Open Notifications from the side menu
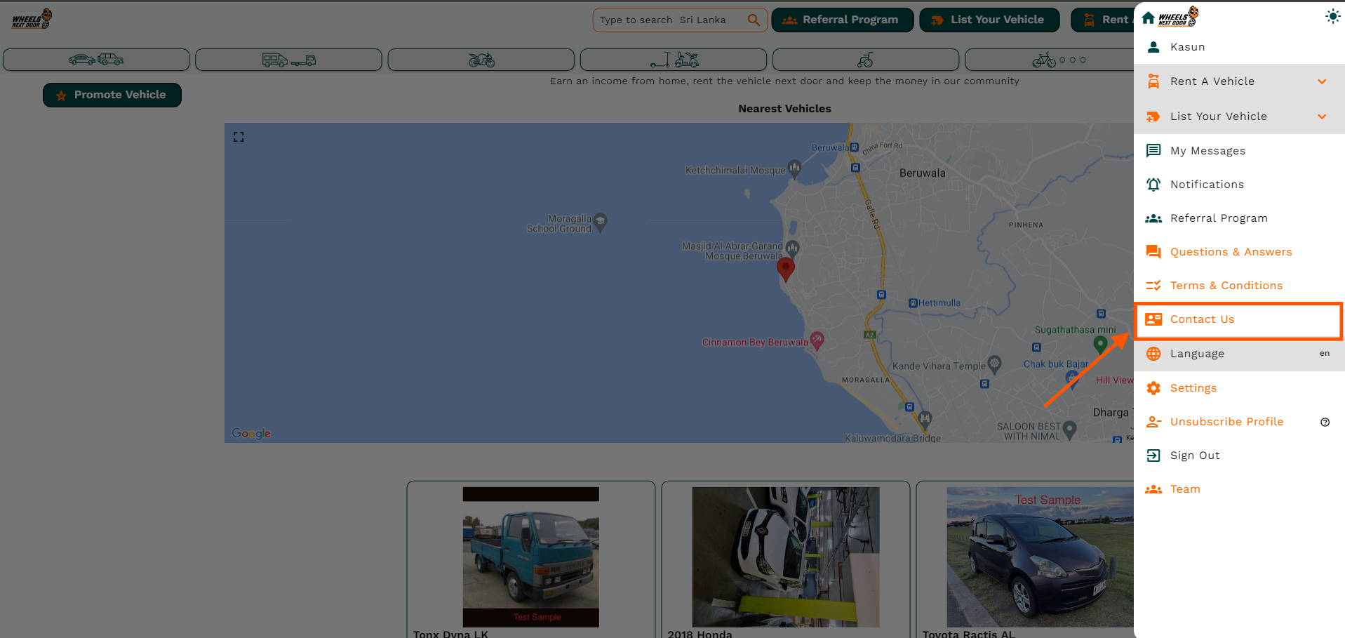 tap(1206, 185)
